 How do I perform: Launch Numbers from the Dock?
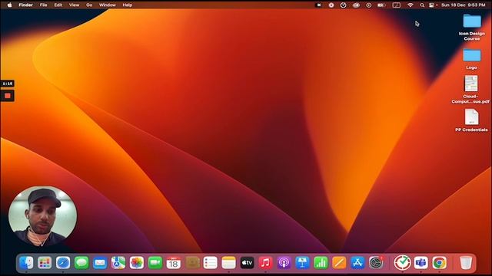click(x=321, y=263)
